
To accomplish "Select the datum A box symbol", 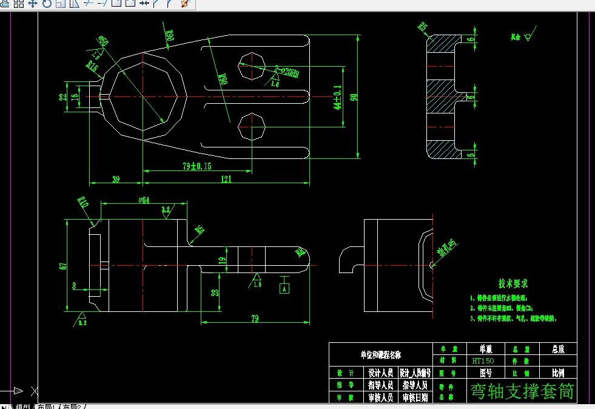I will (284, 289).
